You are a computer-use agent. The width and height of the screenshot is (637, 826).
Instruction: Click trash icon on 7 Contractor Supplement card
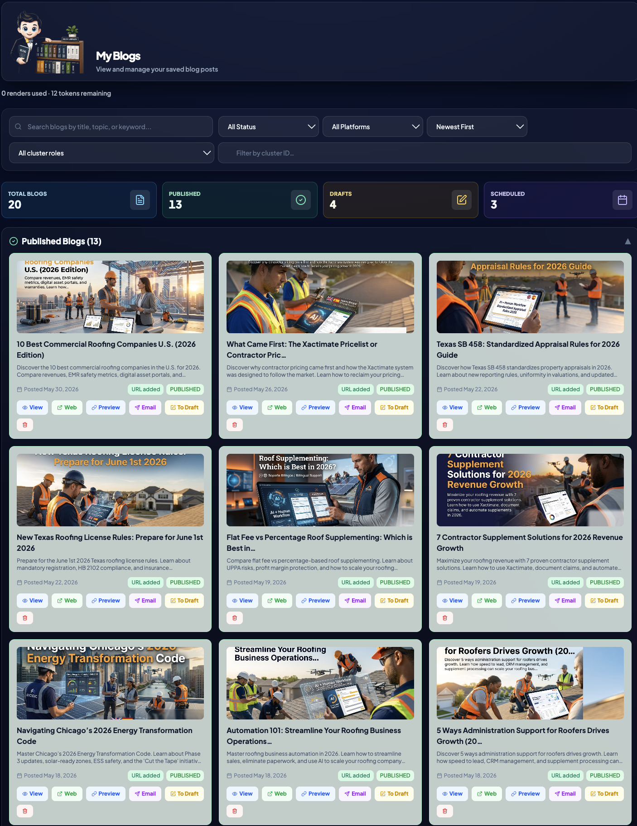pyautogui.click(x=445, y=618)
